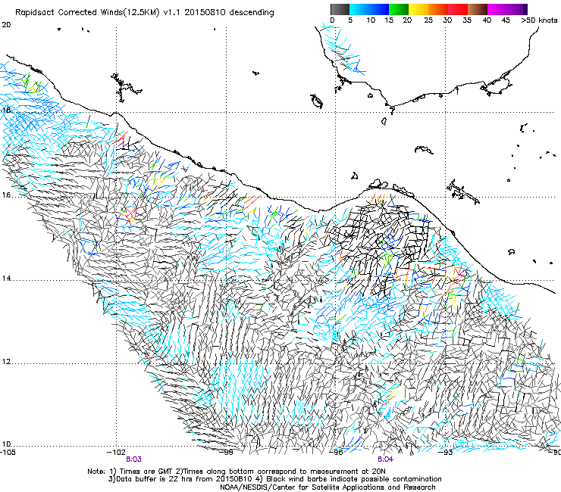Click the 'Note: 1) Times are GMT' line
Viewport: 561px width, 492px height.
(237, 472)
